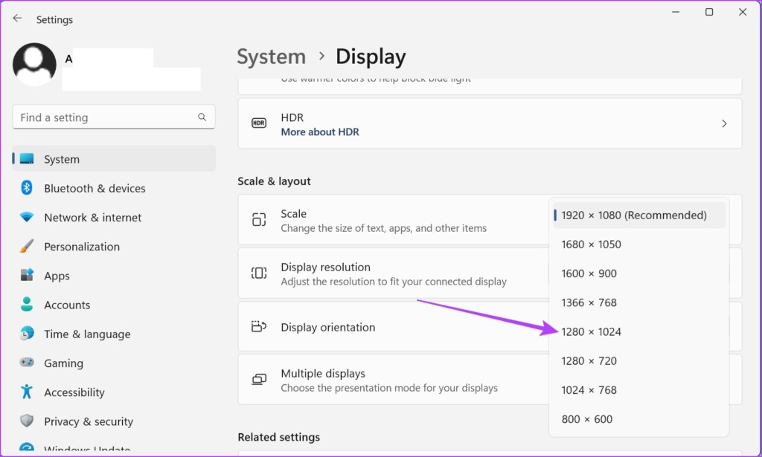Click the Time & language clock icon
This screenshot has width=762, height=457.
click(x=26, y=334)
